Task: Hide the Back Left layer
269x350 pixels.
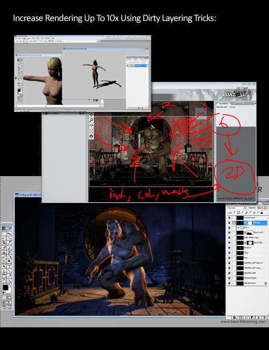Action: [x=229, y=233]
